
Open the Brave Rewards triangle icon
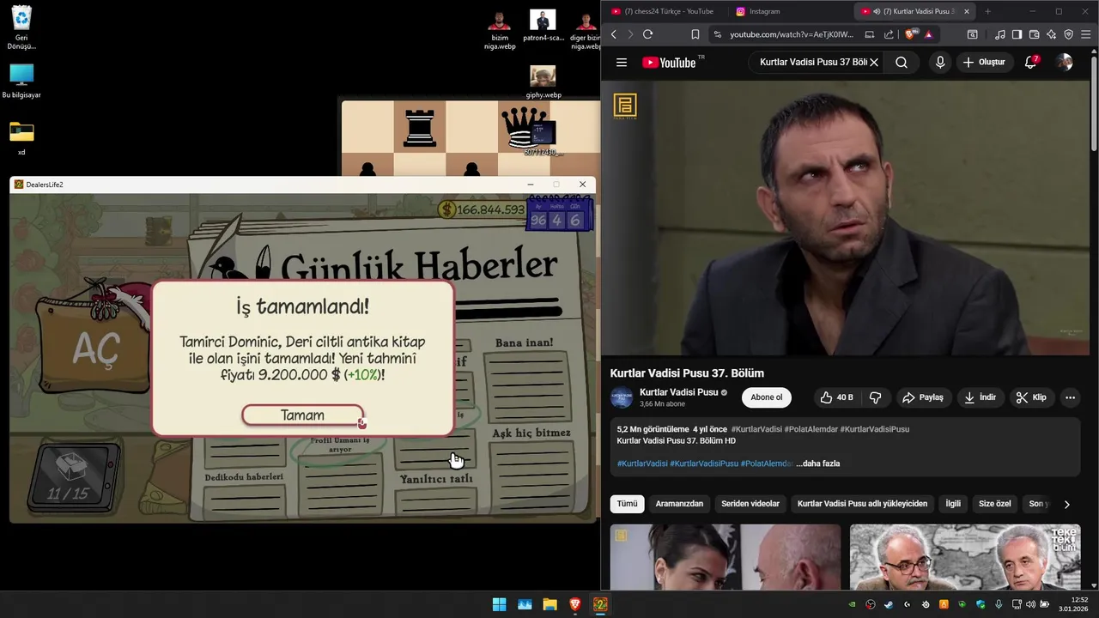928,34
